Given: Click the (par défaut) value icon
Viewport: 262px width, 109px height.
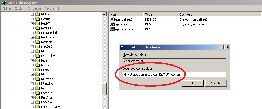Looking at the screenshot, I should (x=112, y=19).
